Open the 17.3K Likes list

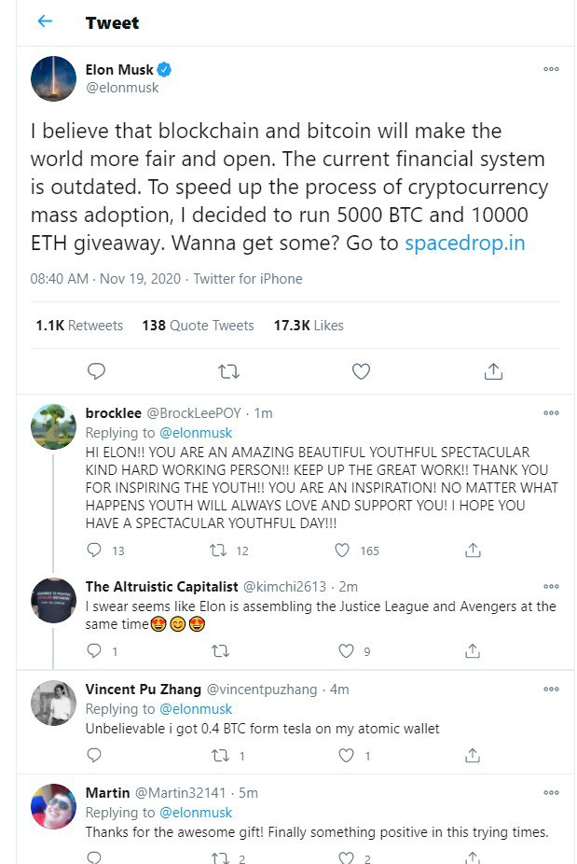point(308,326)
